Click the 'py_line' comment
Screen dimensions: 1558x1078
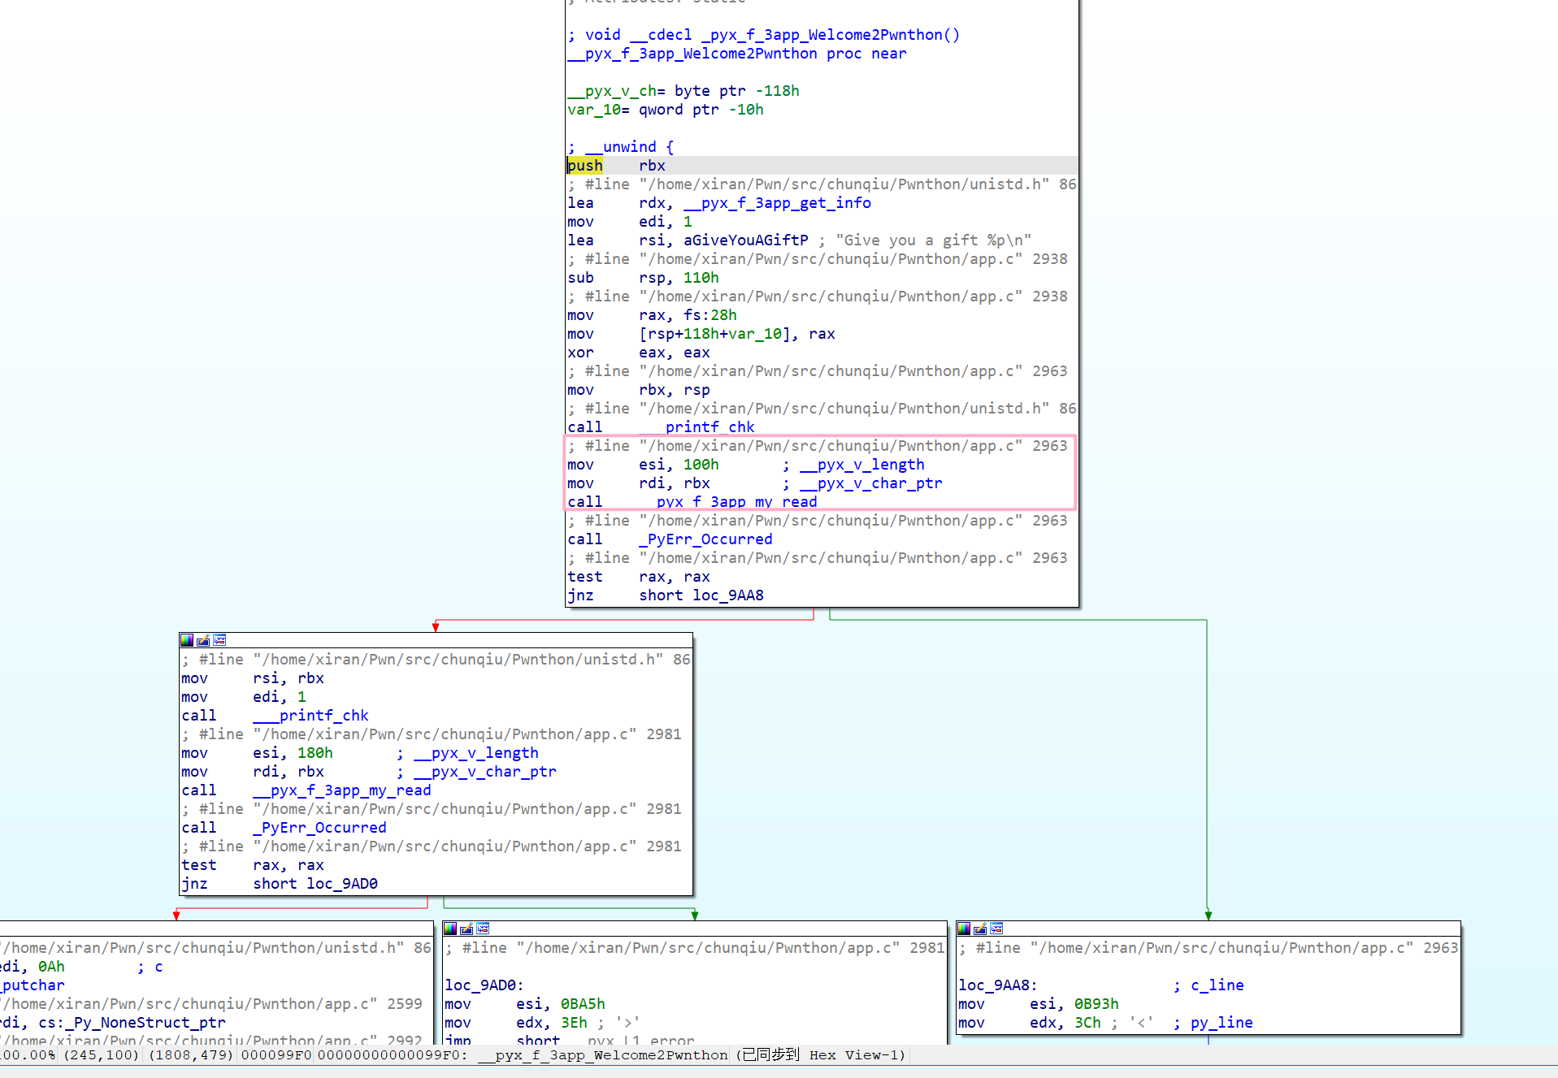pyautogui.click(x=1222, y=1023)
